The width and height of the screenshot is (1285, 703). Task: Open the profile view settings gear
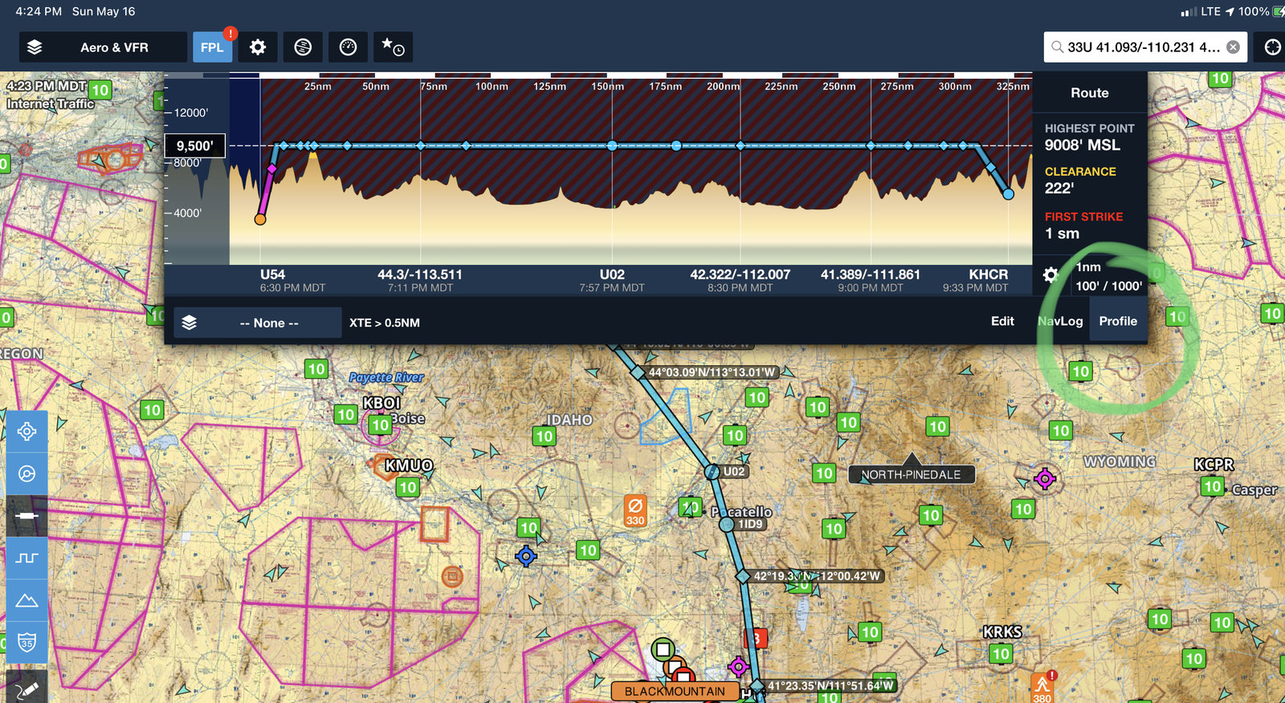(1050, 275)
